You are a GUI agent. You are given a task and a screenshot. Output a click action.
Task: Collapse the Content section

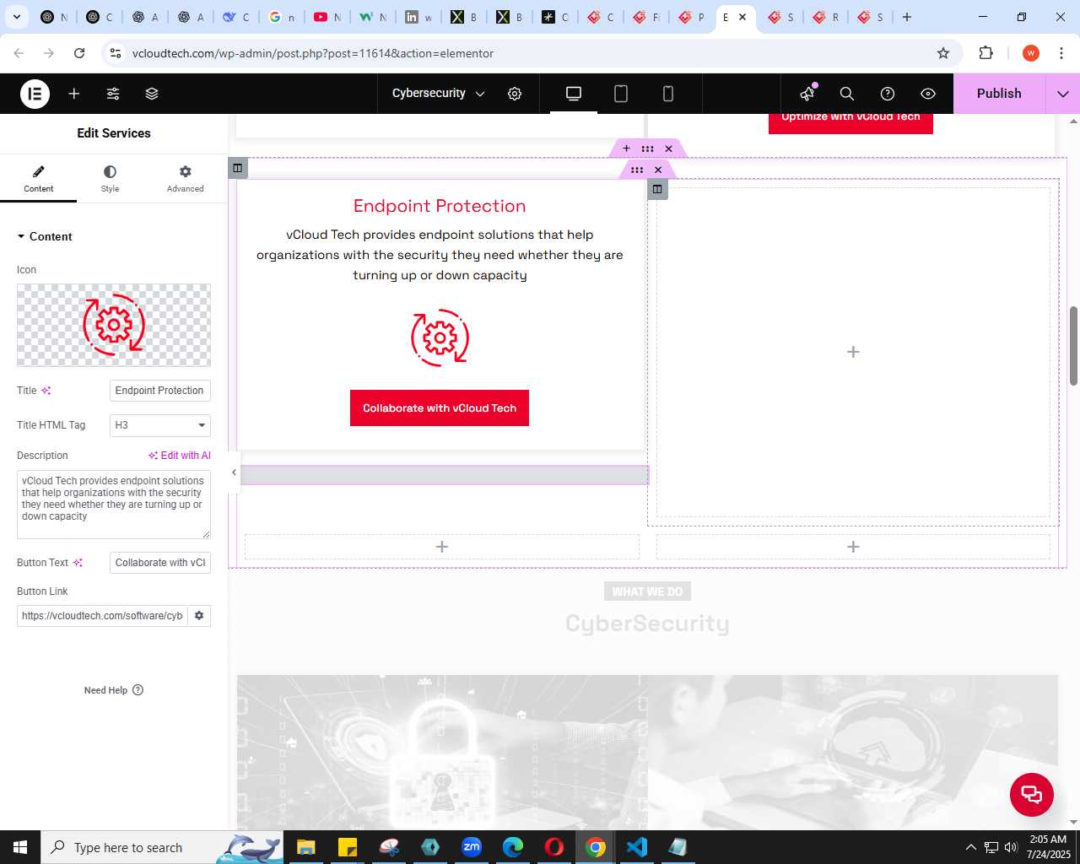click(x=45, y=236)
